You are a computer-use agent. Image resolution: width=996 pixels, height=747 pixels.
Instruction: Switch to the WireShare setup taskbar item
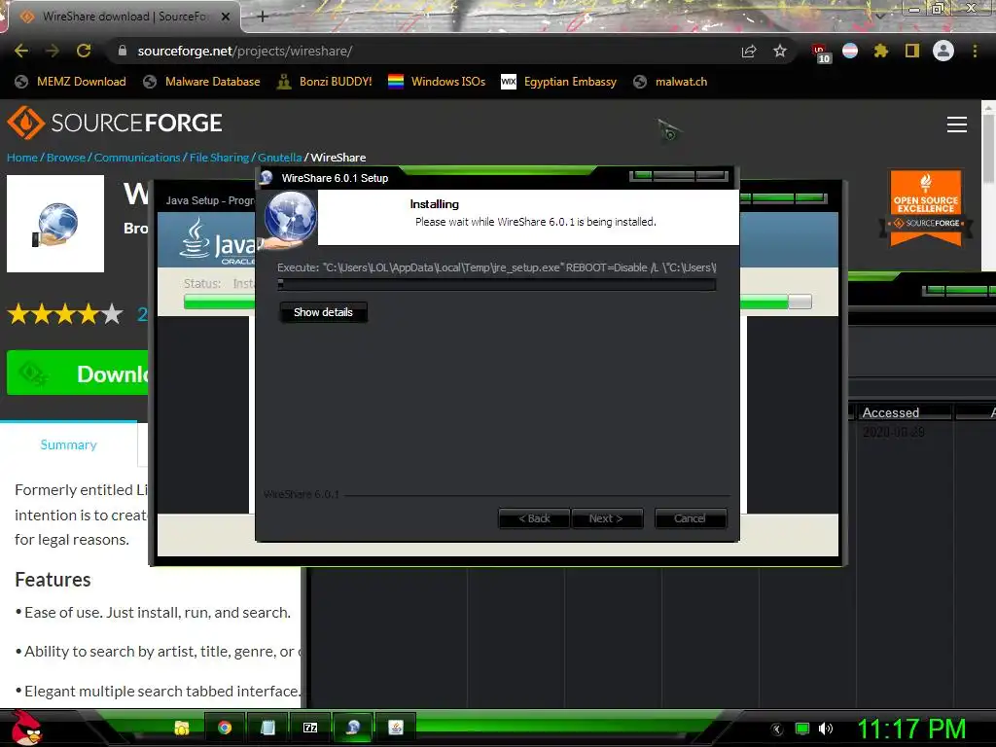coord(353,728)
